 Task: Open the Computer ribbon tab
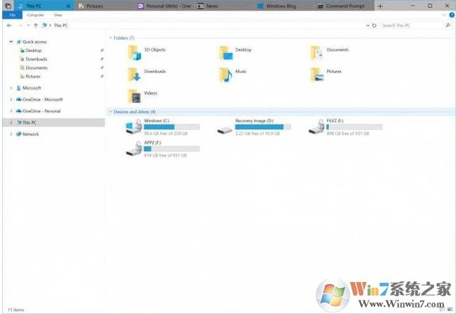35,15
